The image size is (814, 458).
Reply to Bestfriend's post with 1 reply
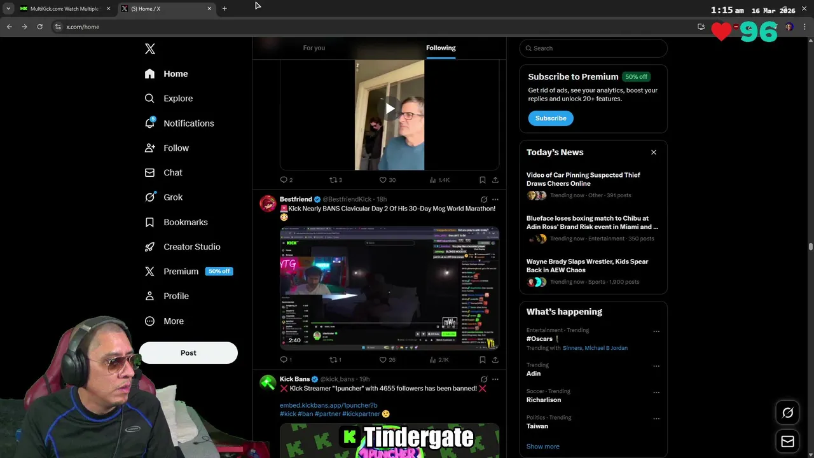[286, 360]
